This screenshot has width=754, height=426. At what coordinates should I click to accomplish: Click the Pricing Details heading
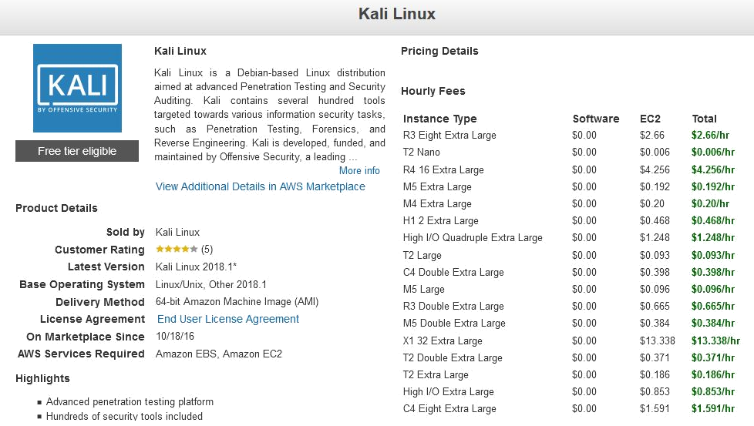click(x=439, y=51)
